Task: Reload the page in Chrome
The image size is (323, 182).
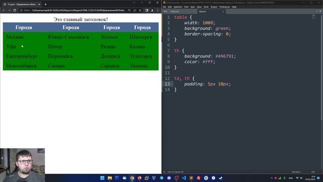Action: click(x=15, y=10)
